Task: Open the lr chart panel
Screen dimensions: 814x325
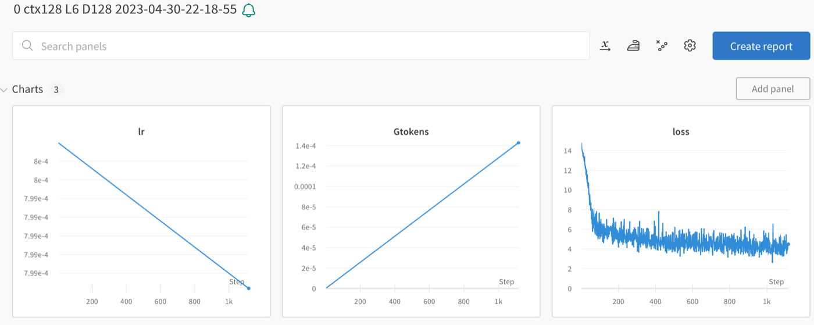Action: [x=141, y=211]
